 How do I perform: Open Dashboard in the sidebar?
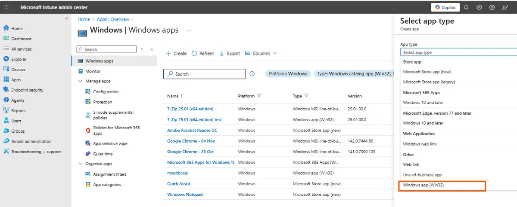[21, 39]
